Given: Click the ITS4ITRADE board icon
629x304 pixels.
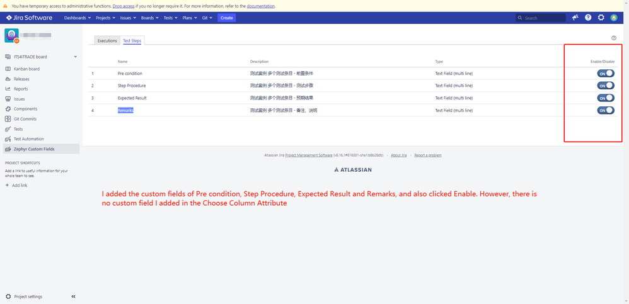Looking at the screenshot, I should click(8, 57).
